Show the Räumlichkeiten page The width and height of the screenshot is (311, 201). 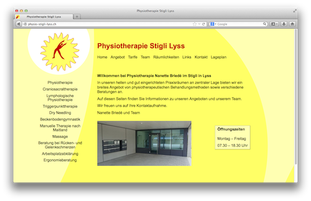click(166, 57)
